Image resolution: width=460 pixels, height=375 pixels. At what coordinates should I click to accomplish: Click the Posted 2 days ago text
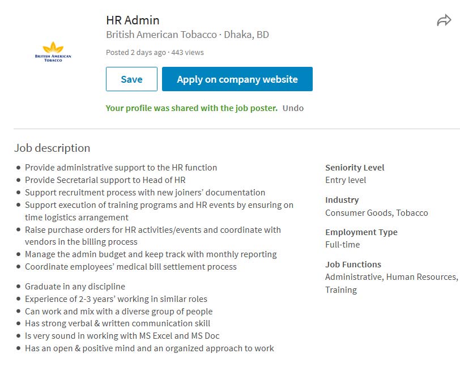pyautogui.click(x=136, y=53)
